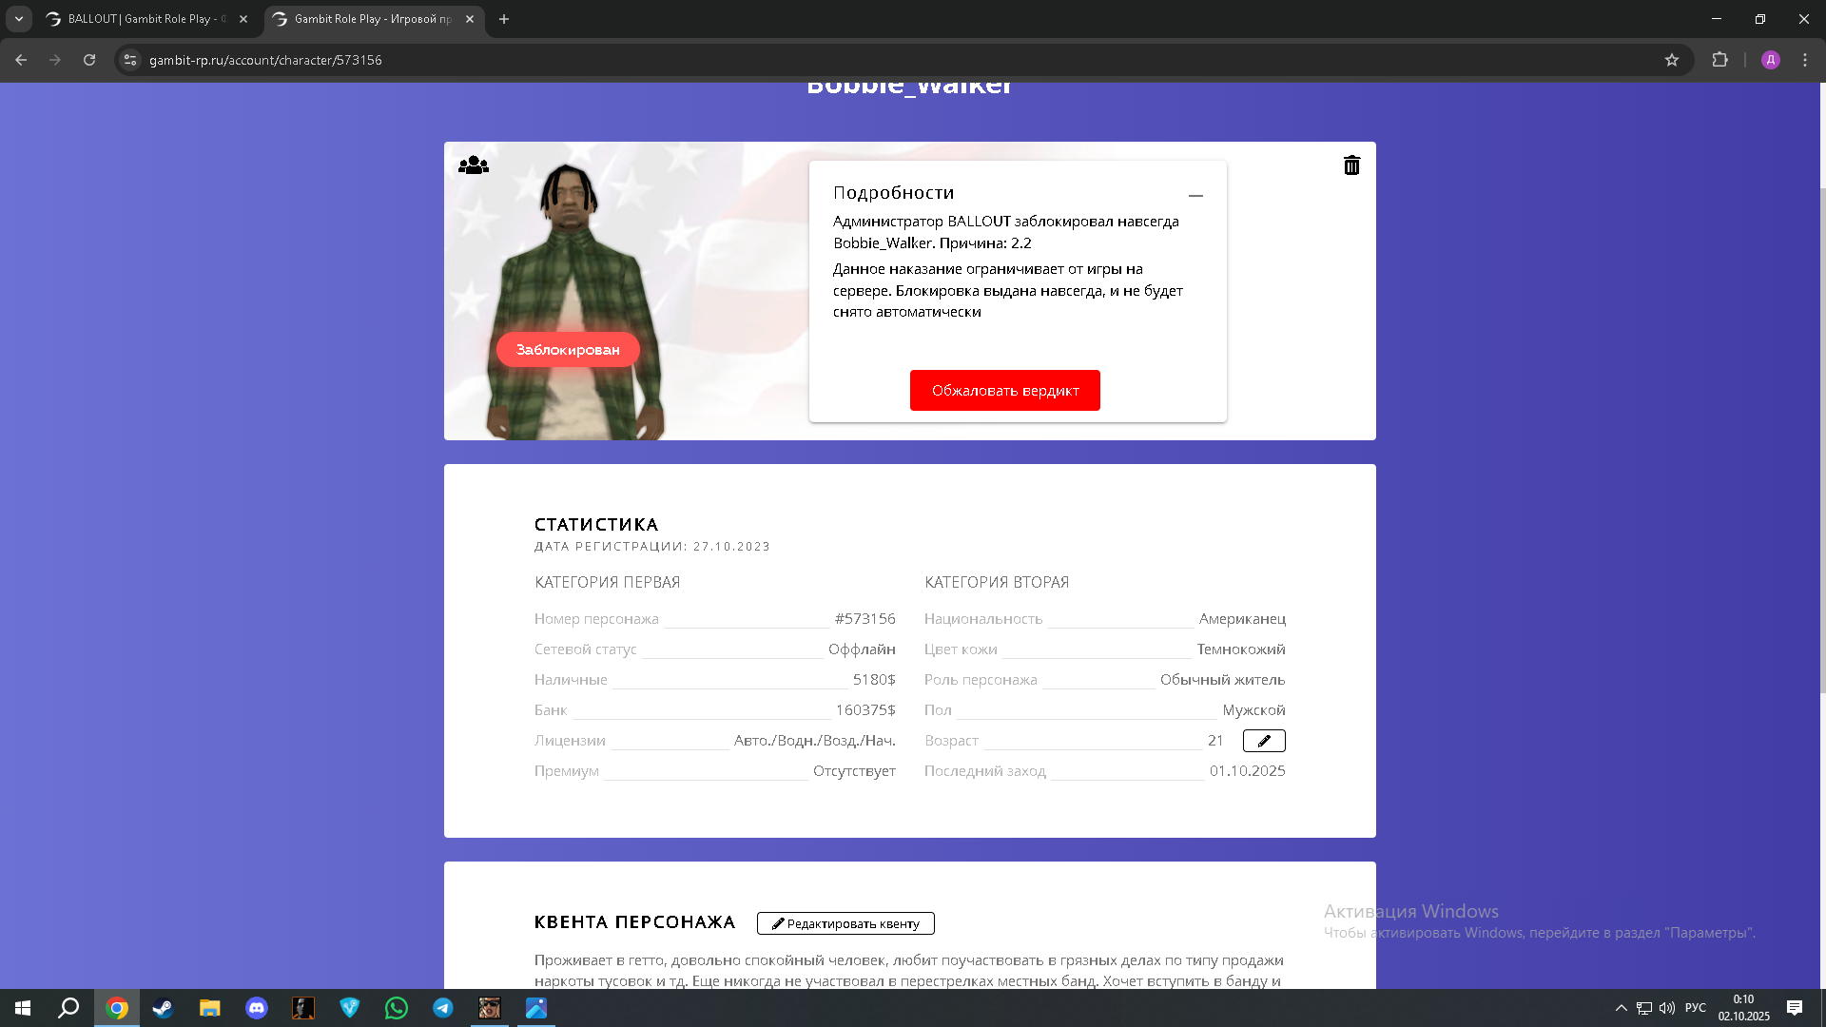Open the tab search dropdown arrow

(19, 19)
